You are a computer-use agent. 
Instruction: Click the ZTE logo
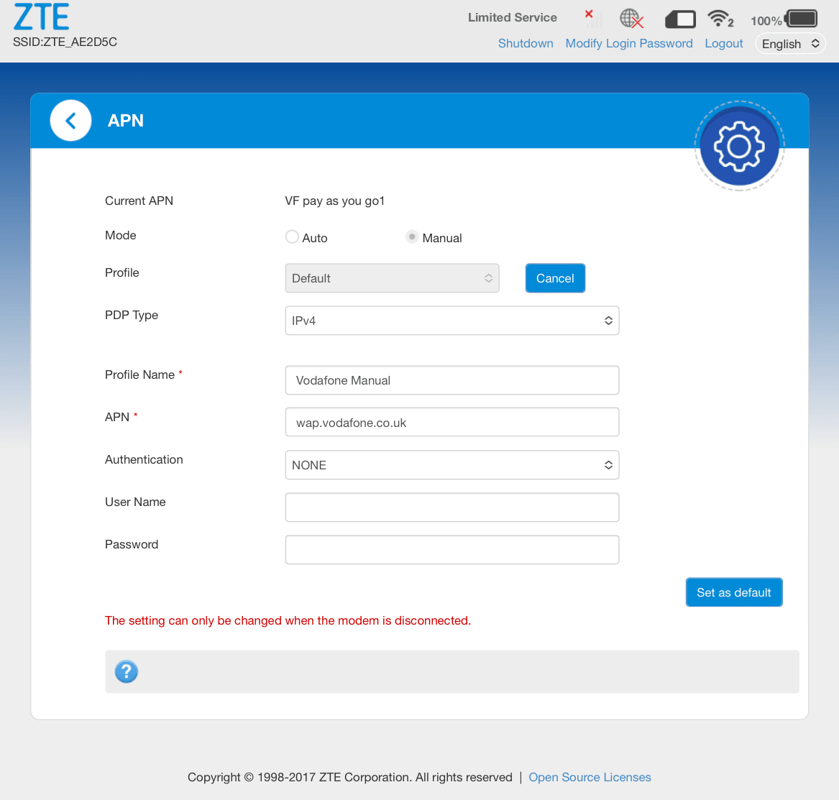(x=41, y=16)
